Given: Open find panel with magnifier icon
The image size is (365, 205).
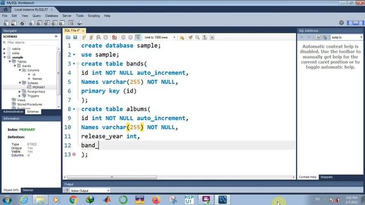Looking at the screenshot, I should click(x=198, y=38).
